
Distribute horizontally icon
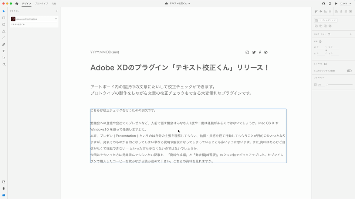(330, 11)
